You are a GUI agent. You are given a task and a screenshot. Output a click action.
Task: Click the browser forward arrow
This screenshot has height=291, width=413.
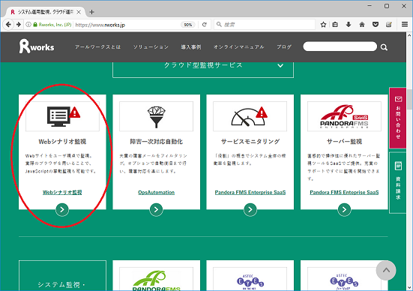point(19,25)
